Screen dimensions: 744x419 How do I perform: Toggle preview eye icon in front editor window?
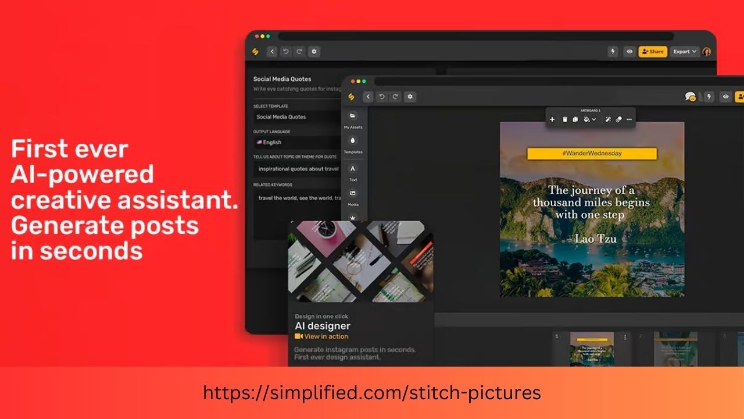725,97
